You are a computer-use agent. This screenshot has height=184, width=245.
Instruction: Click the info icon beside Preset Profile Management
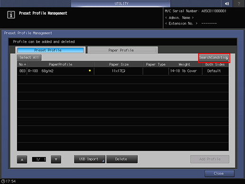click(11, 15)
